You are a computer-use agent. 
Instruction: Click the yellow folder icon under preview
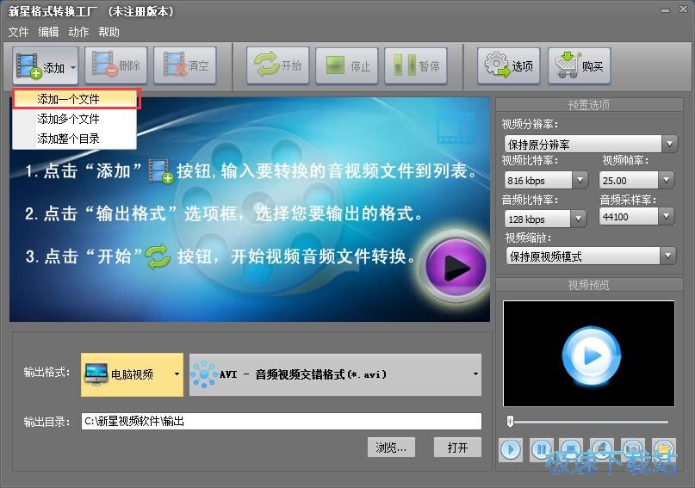[x=663, y=449]
